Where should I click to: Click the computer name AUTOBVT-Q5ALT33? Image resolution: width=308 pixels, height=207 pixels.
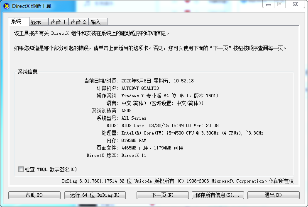140,88
